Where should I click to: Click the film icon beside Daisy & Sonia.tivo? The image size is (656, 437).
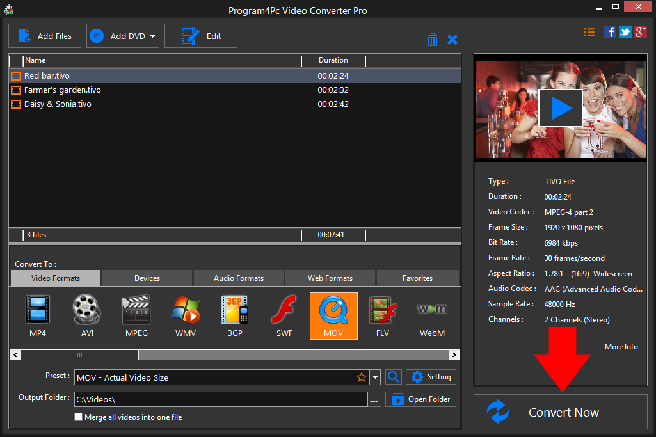click(x=16, y=104)
